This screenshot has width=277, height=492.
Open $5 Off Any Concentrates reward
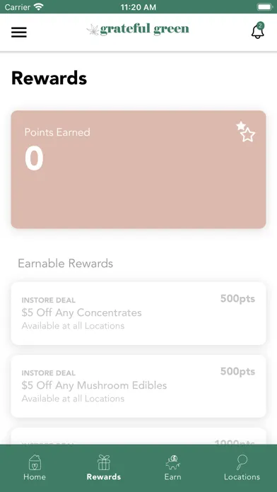click(138, 313)
